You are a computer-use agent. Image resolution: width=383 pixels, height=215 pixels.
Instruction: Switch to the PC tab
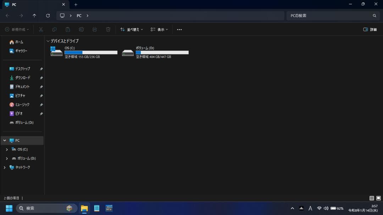(32, 5)
